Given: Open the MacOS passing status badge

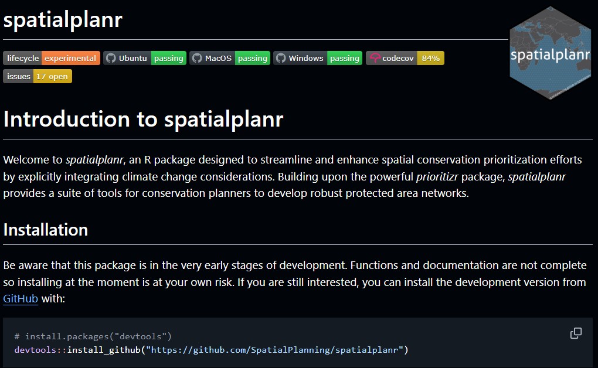Looking at the screenshot, I should click(x=253, y=58).
